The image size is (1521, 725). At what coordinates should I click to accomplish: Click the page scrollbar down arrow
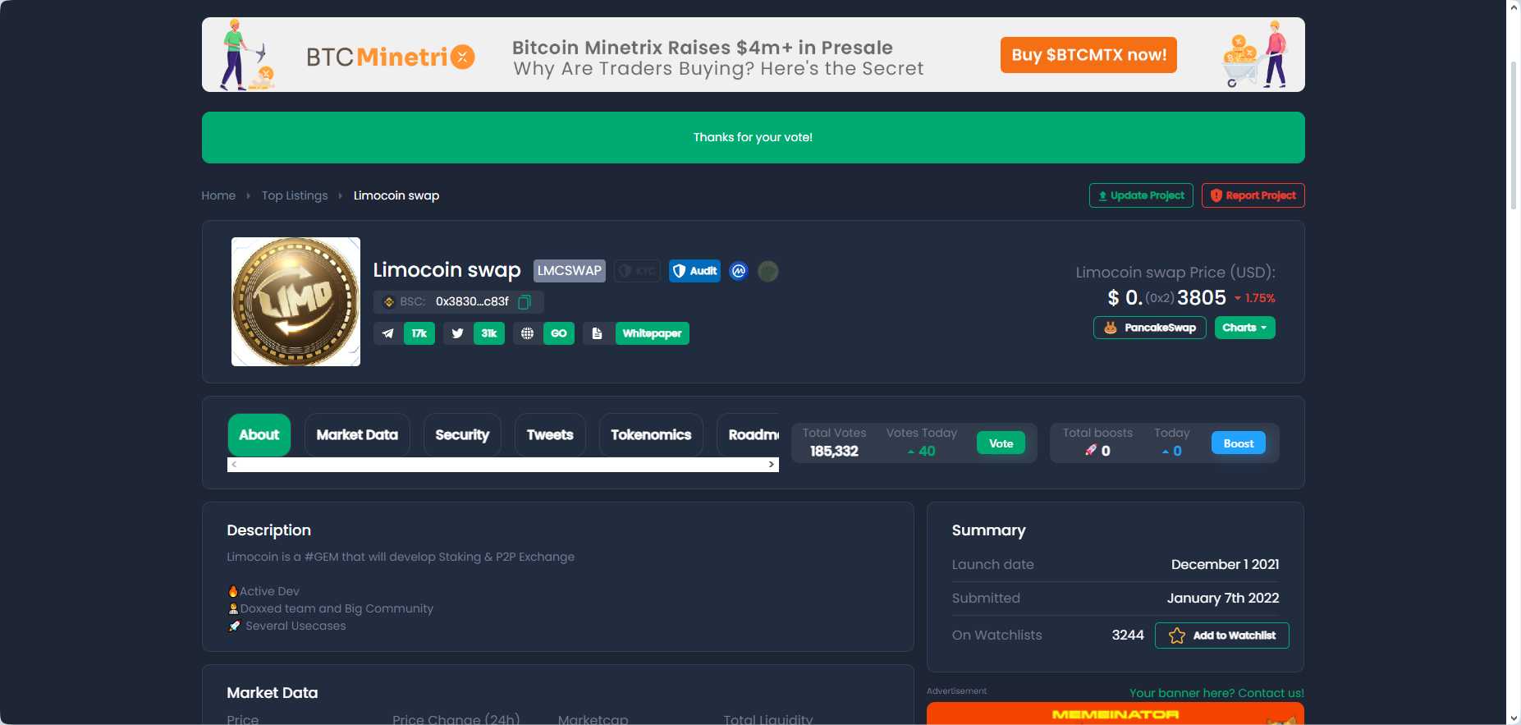[x=1514, y=718]
